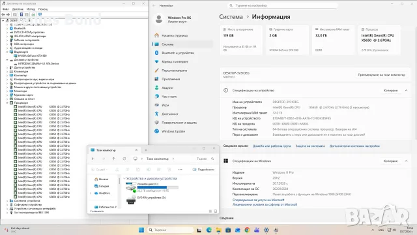Open Microsoft Edge from the taskbar
Screen dimensions: 417x235
click(x=208, y=230)
